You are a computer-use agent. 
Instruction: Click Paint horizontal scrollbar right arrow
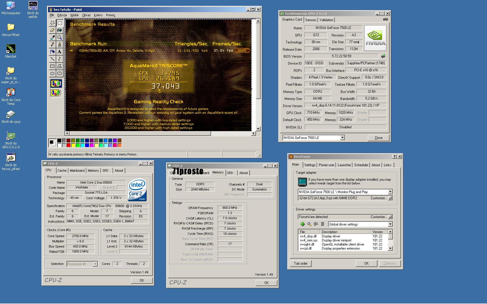point(254,133)
